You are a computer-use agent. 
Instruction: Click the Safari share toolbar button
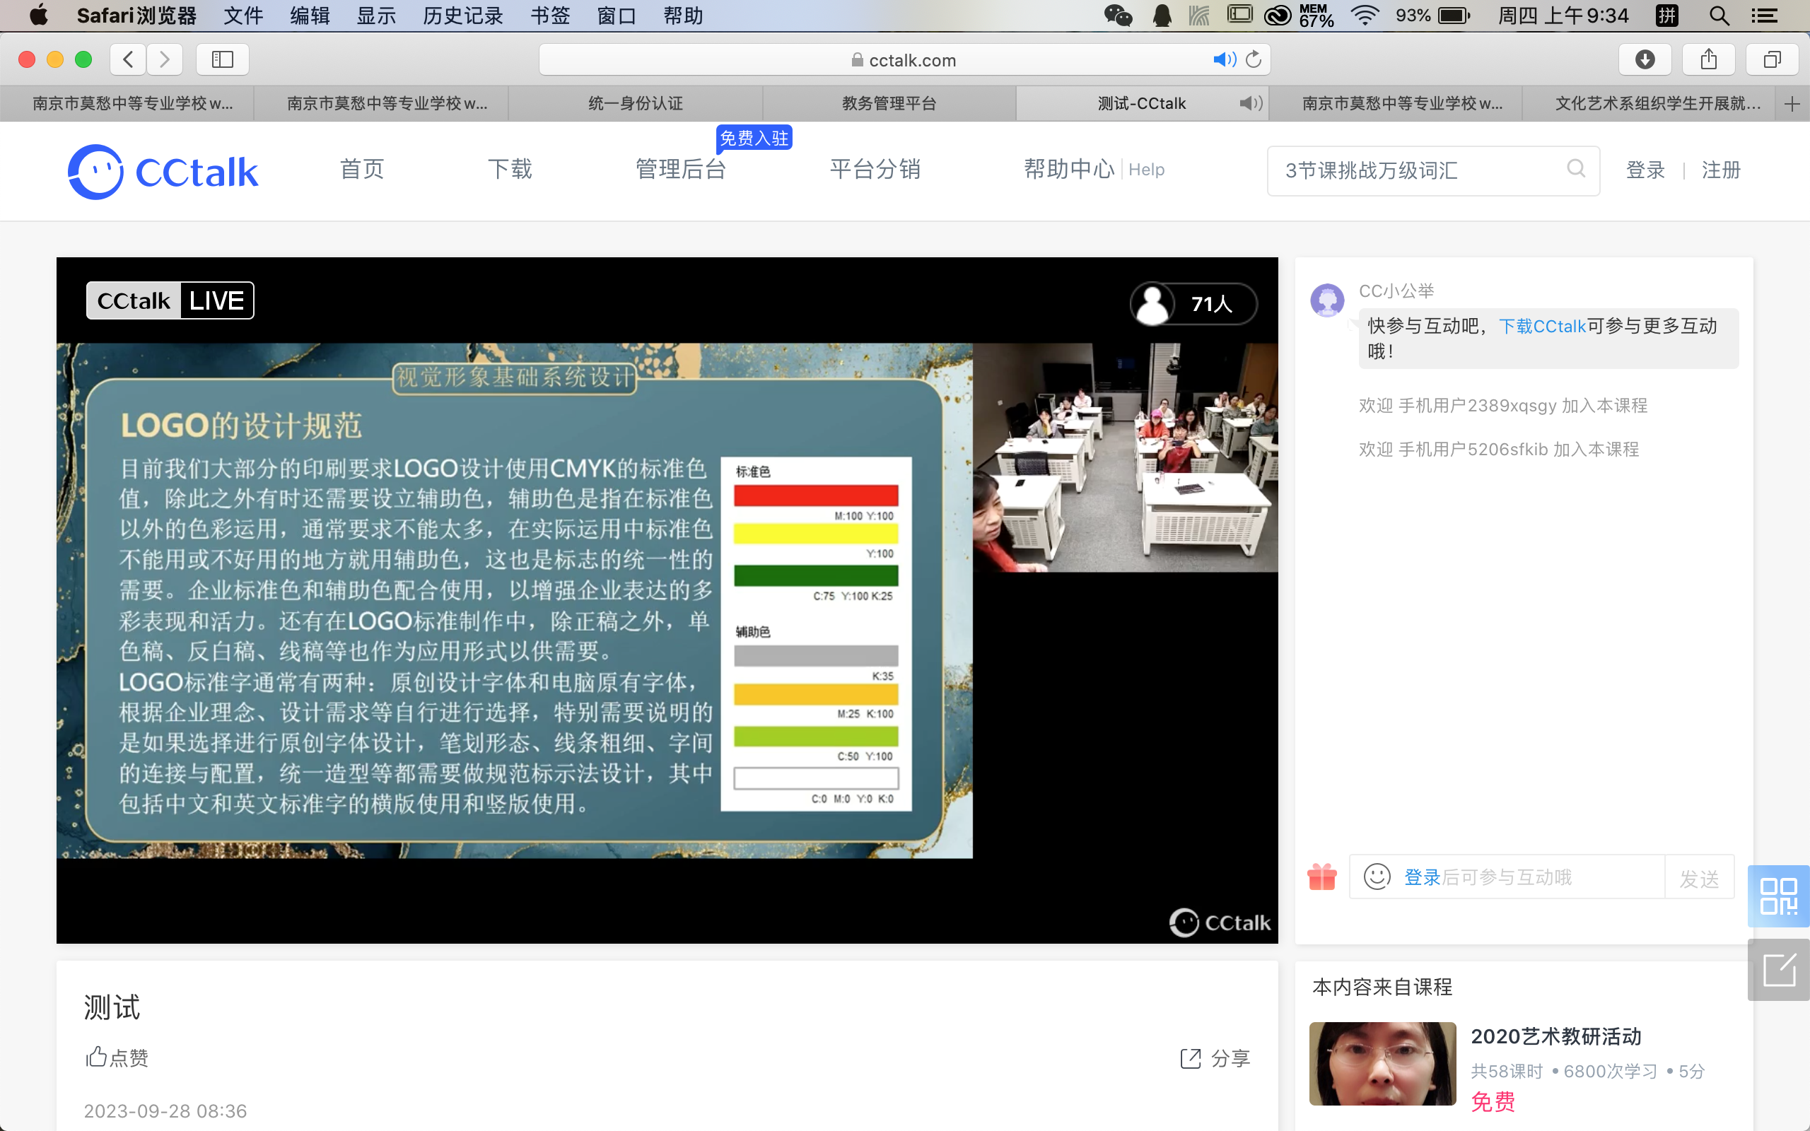(1708, 59)
